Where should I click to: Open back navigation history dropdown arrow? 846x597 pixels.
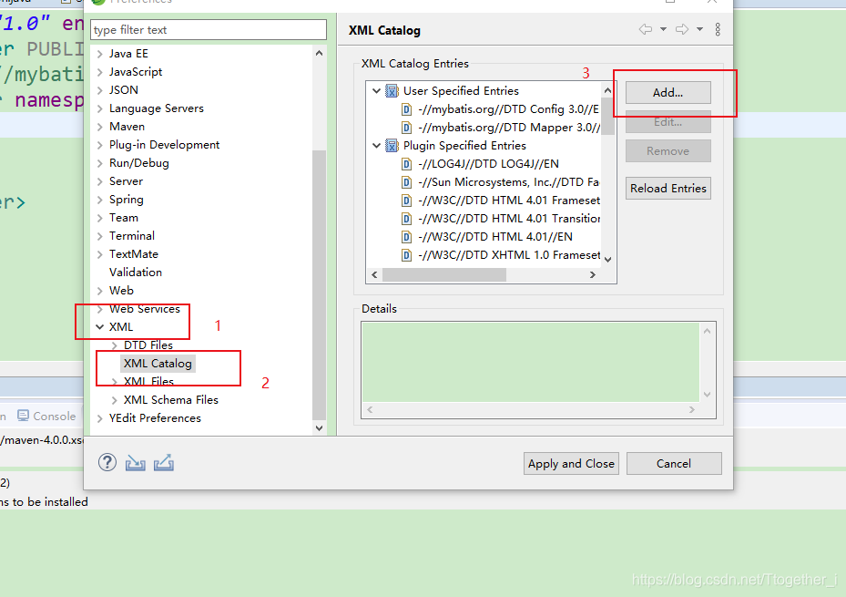[663, 29]
